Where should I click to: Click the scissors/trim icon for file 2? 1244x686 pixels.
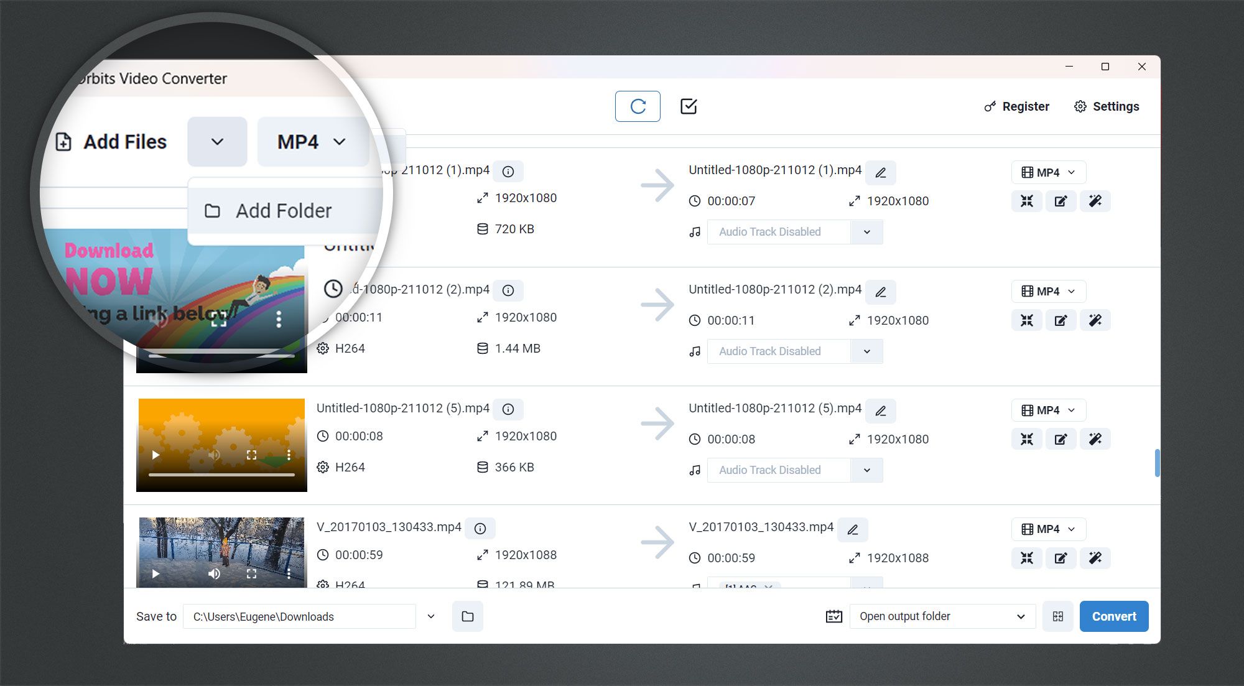(x=1028, y=320)
